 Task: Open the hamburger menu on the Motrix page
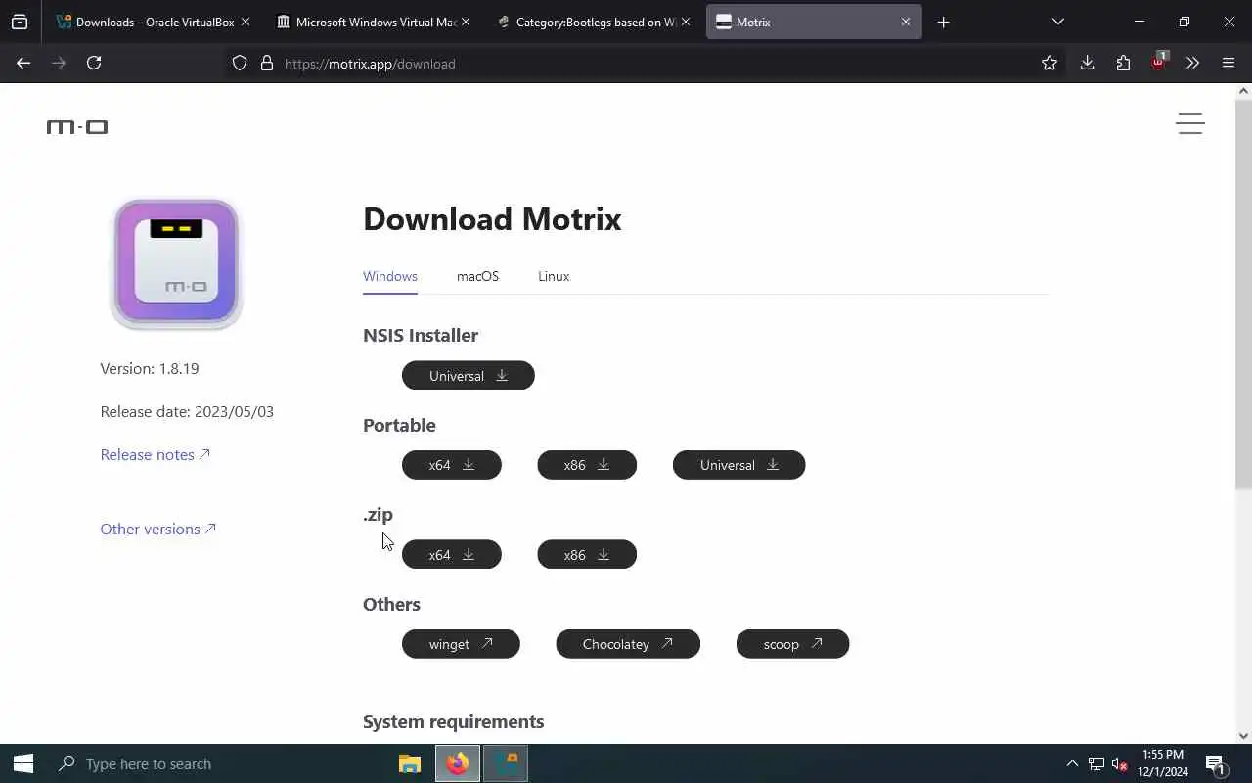pos(1189,123)
